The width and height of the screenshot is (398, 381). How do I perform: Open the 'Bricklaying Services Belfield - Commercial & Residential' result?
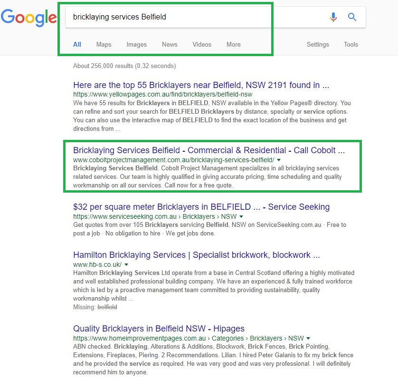(209, 150)
